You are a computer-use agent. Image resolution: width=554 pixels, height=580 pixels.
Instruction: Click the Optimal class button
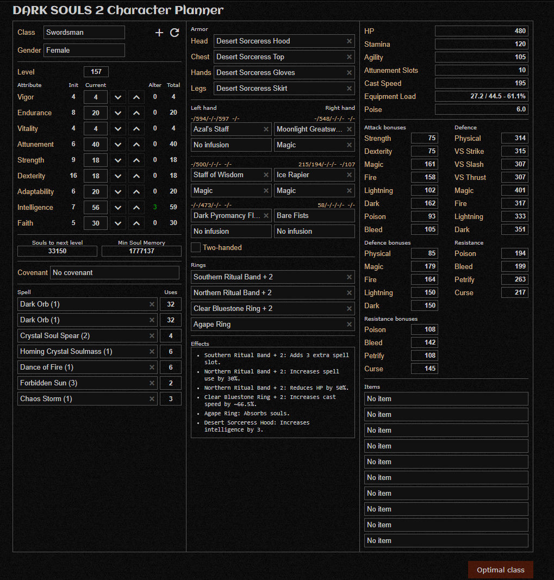click(x=500, y=570)
